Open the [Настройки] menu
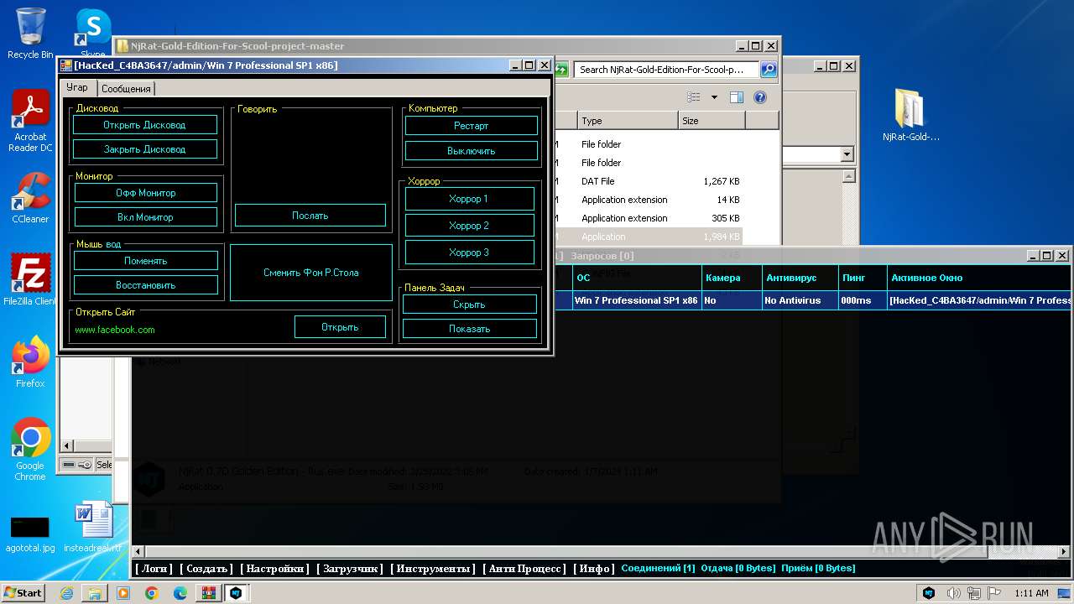Image resolution: width=1074 pixels, height=604 pixels. click(274, 569)
